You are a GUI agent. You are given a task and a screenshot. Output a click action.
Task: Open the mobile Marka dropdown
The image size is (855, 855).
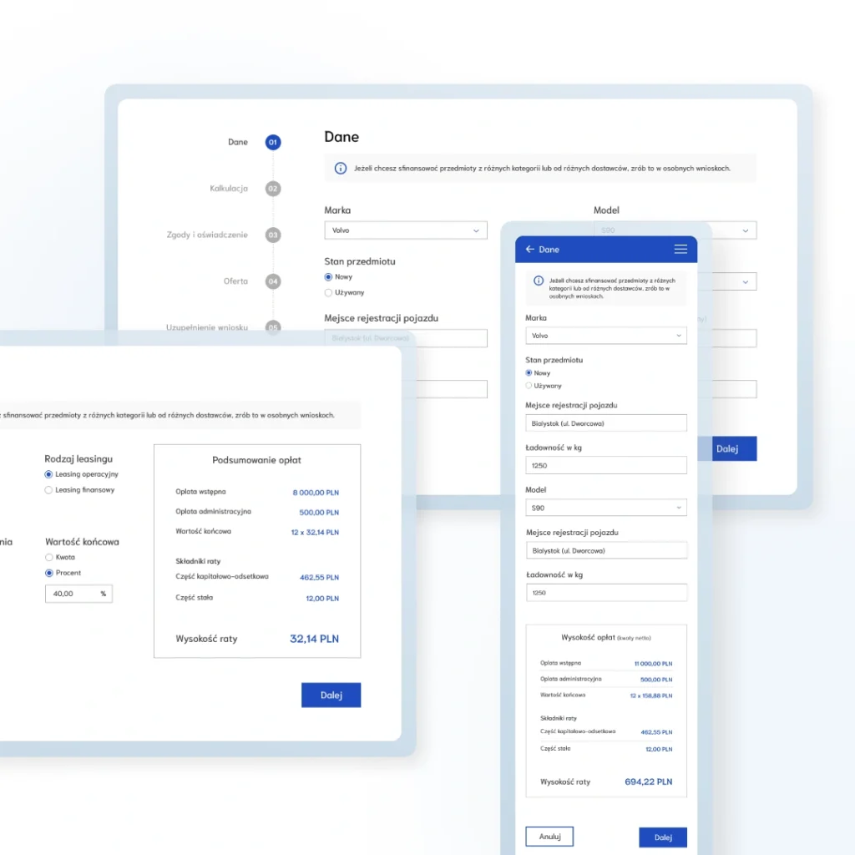tap(606, 336)
